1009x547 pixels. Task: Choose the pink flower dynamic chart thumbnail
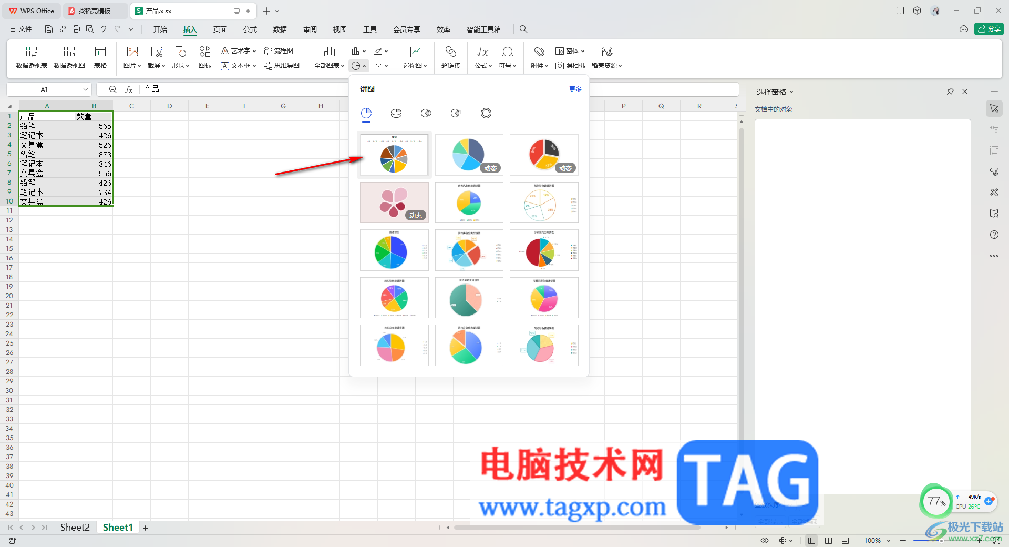point(394,202)
